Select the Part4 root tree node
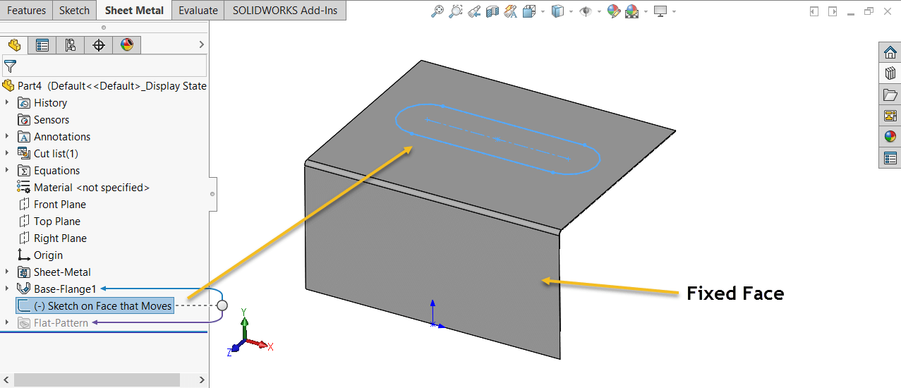The image size is (901, 388). (x=104, y=86)
